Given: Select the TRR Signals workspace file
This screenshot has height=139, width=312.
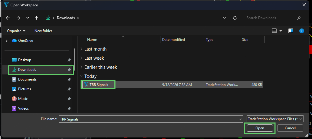Looking at the screenshot, I should 172,84.
